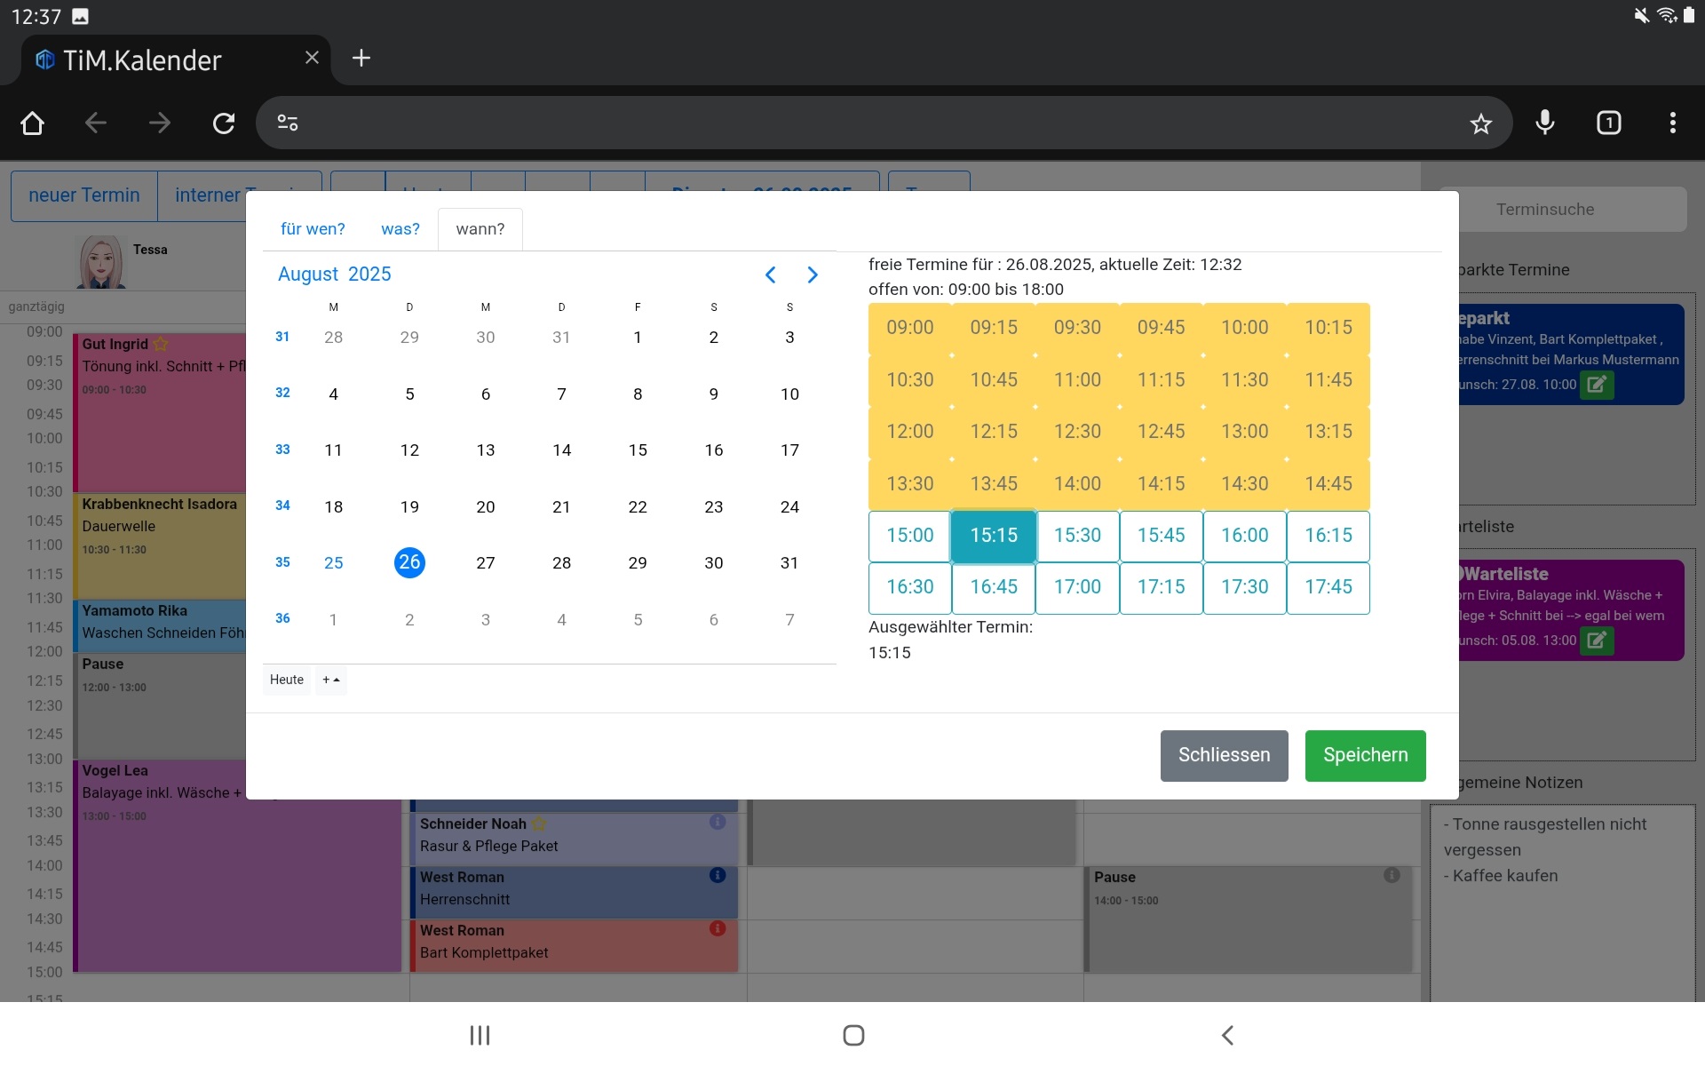Screen dimensions: 1705x1066
Task: Select the 15:30 time slot
Action: coord(1077,536)
